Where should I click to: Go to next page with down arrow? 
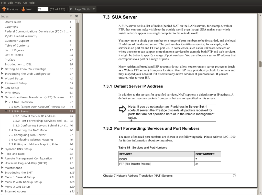tap(27, 9)
